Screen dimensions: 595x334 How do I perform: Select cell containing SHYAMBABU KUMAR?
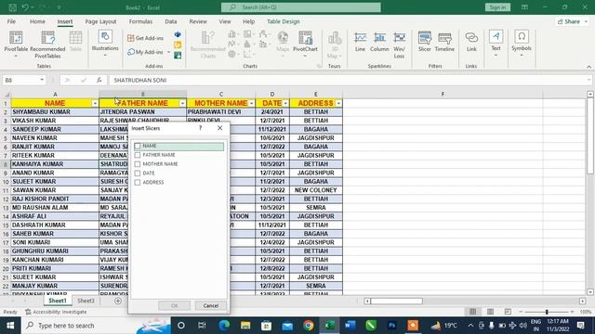click(x=55, y=112)
